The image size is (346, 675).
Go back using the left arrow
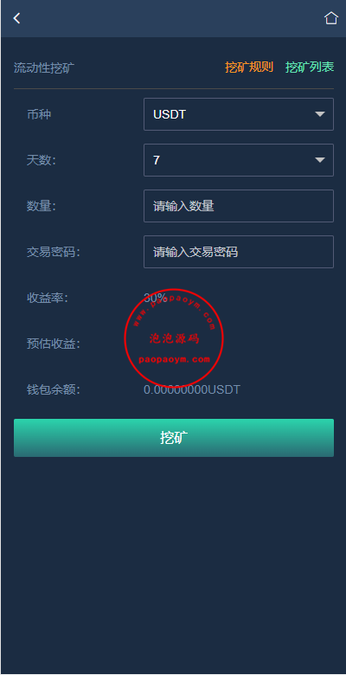pyautogui.click(x=16, y=18)
